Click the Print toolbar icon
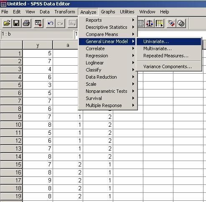206x202 pixels. point(26,23)
